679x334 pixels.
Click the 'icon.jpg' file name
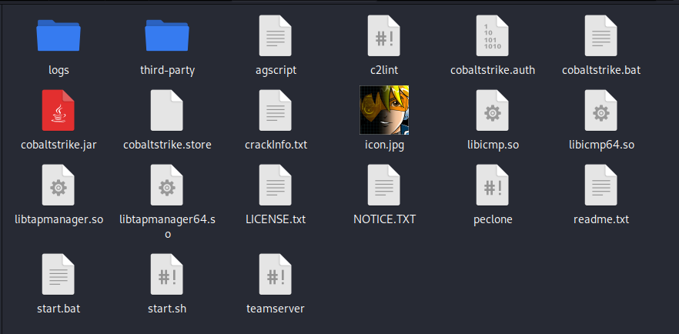[384, 145]
